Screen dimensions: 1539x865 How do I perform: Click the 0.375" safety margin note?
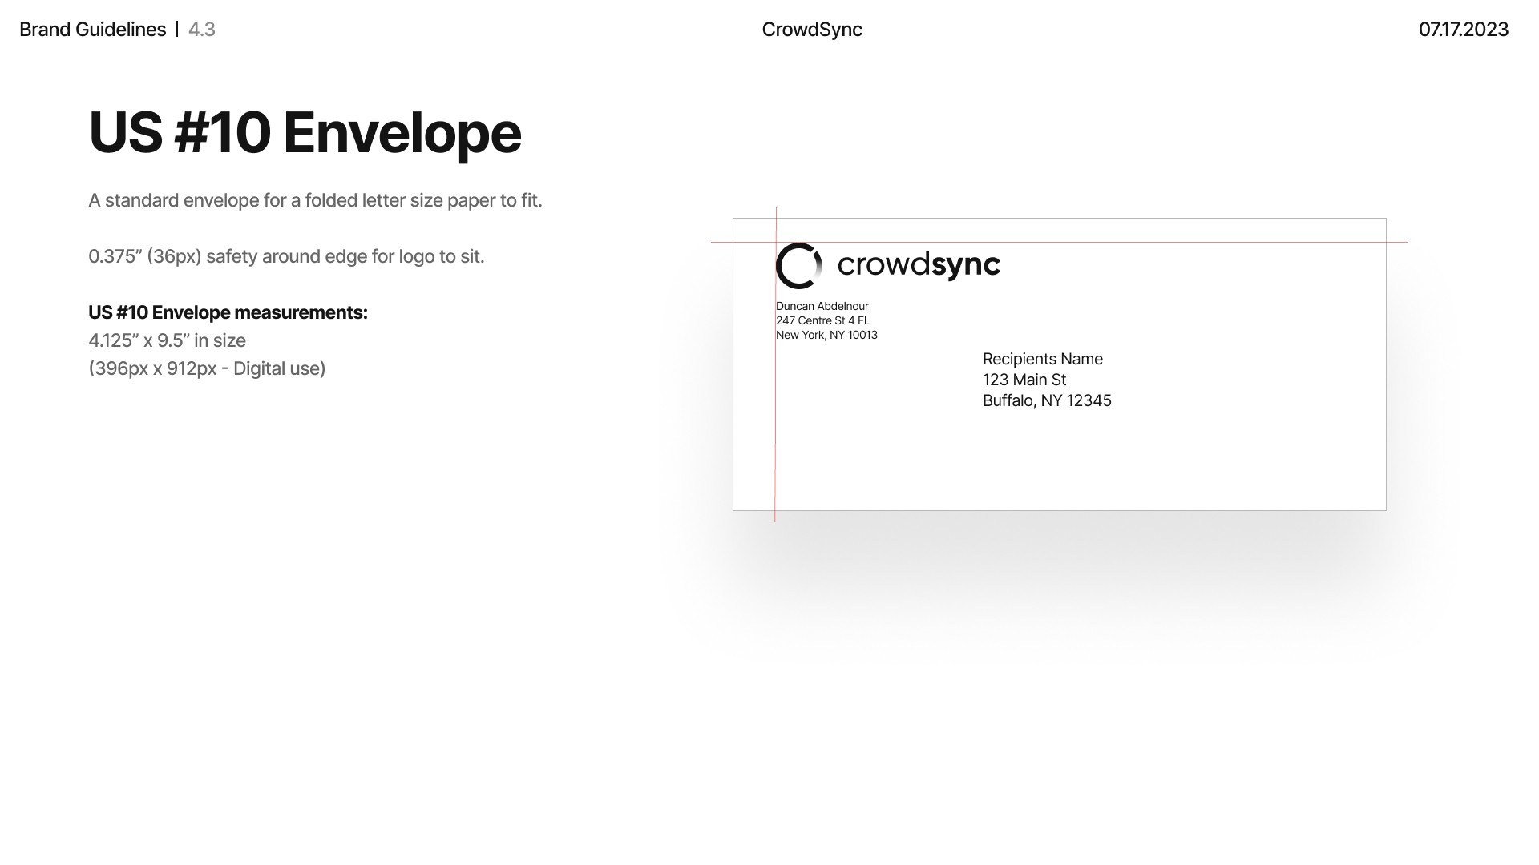pos(286,256)
